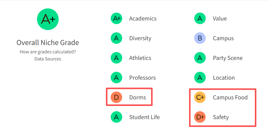Click the A+ grade badge beside Academics
This screenshot has width=268, height=132.
click(116, 18)
